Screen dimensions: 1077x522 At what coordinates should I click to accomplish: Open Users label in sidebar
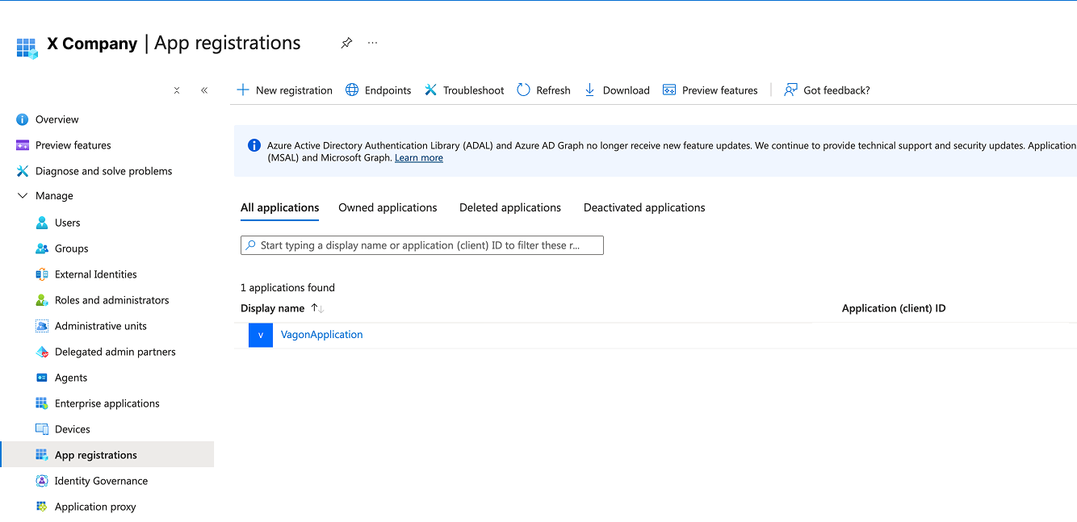68,223
